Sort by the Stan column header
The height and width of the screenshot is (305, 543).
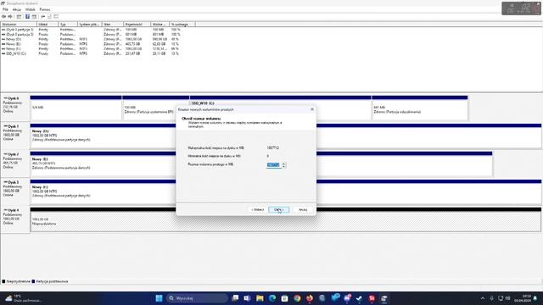(x=113, y=25)
